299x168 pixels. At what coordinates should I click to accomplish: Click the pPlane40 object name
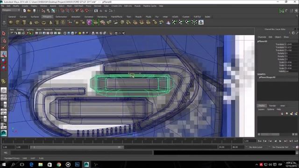(263, 42)
